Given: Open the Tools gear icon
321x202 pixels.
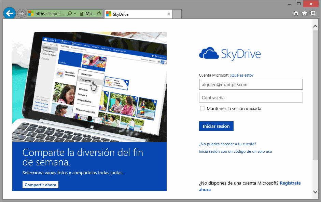Looking at the screenshot, I should (x=312, y=13).
